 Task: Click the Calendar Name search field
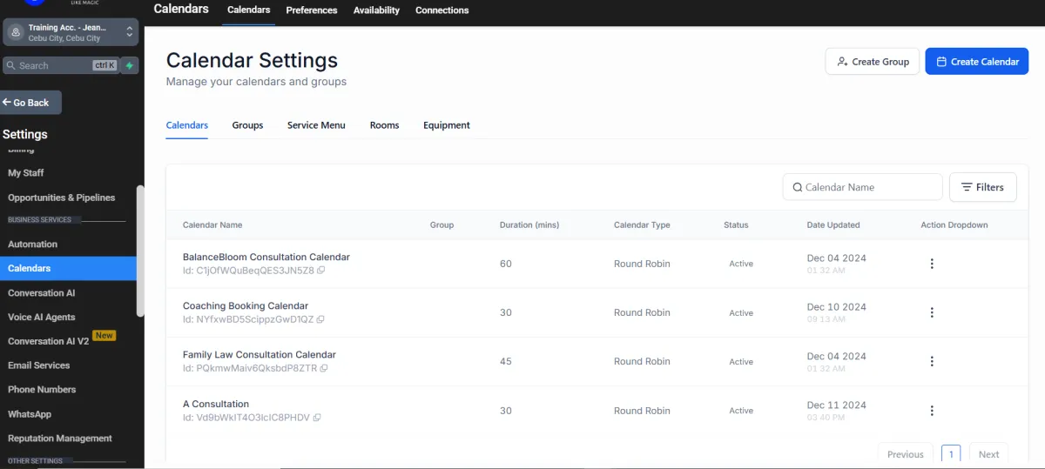coord(862,187)
